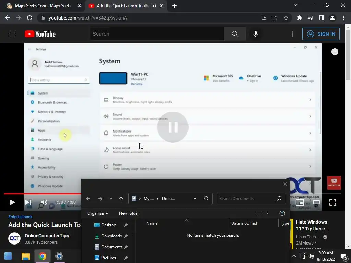This screenshot has width=351, height=263.
Task: Select the Add the Quick Launch Toolbar tab
Action: pyautogui.click(x=123, y=6)
